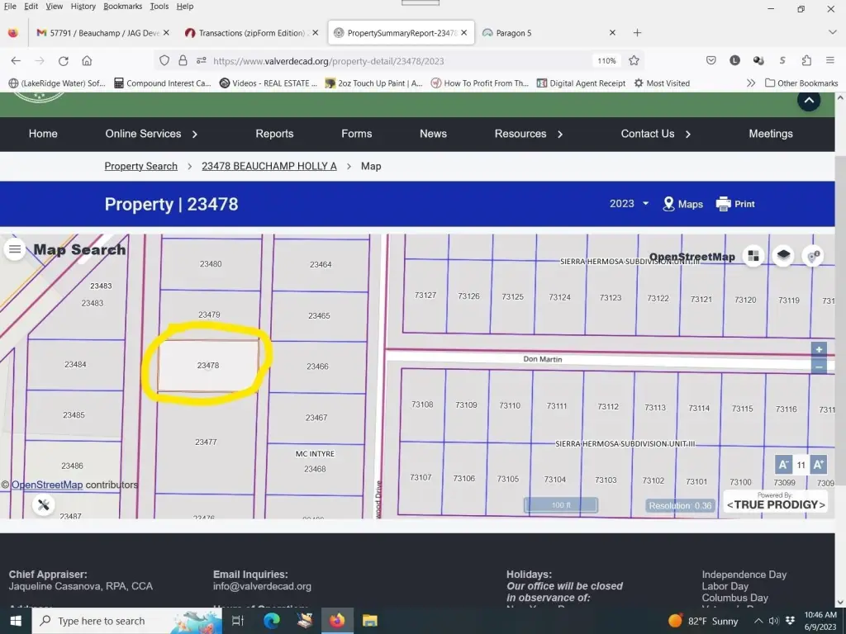Screen dimensions: 846x634
Task: Open the map hamburger menu
Action: point(15,249)
